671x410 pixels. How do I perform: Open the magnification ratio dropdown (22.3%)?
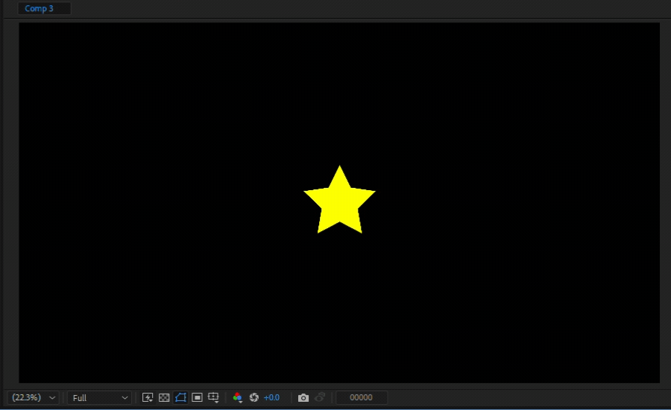pyautogui.click(x=34, y=397)
